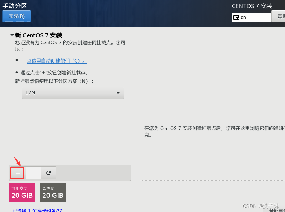This screenshot has width=285, height=212.
Task: Click link 点这里自动创建他们 (C)
Action: [57, 61]
